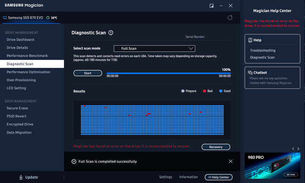Image resolution: width=305 pixels, height=183 pixels.
Task: Click the scan progress bar
Action: [169, 74]
